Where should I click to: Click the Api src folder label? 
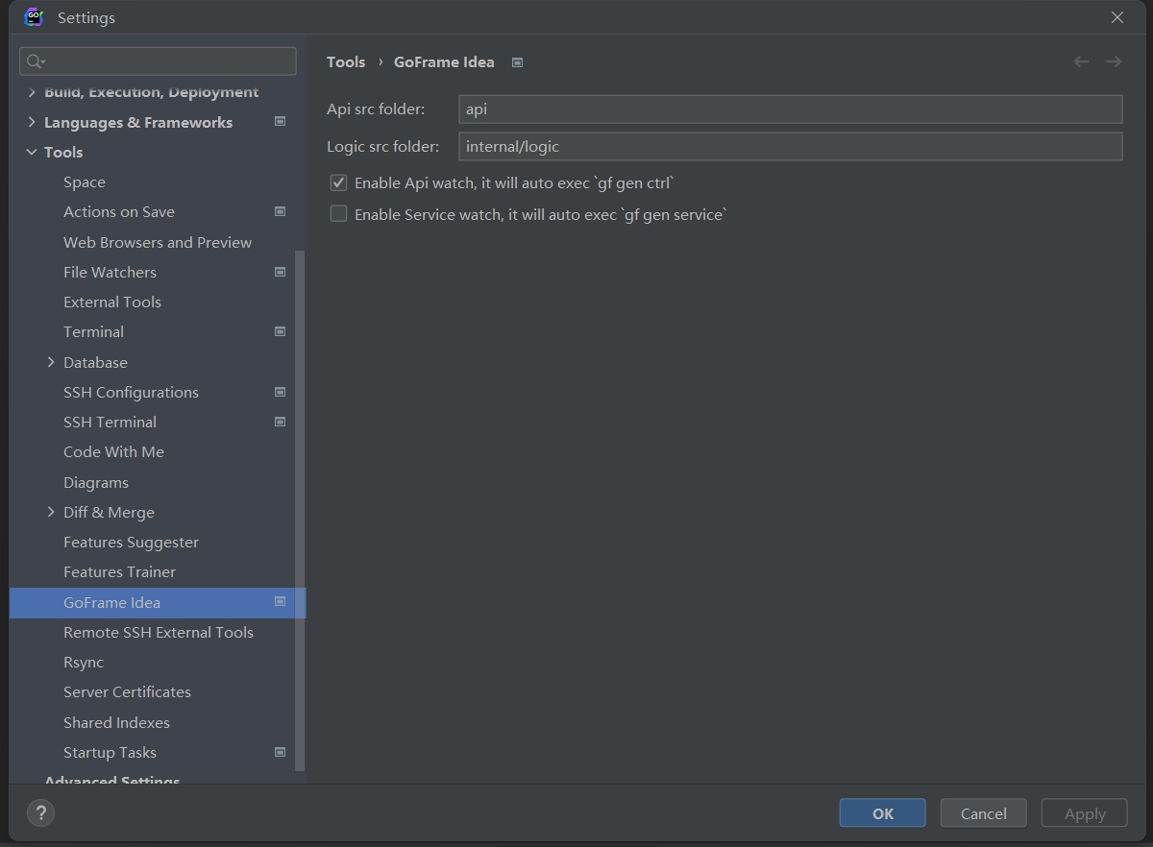click(x=376, y=109)
